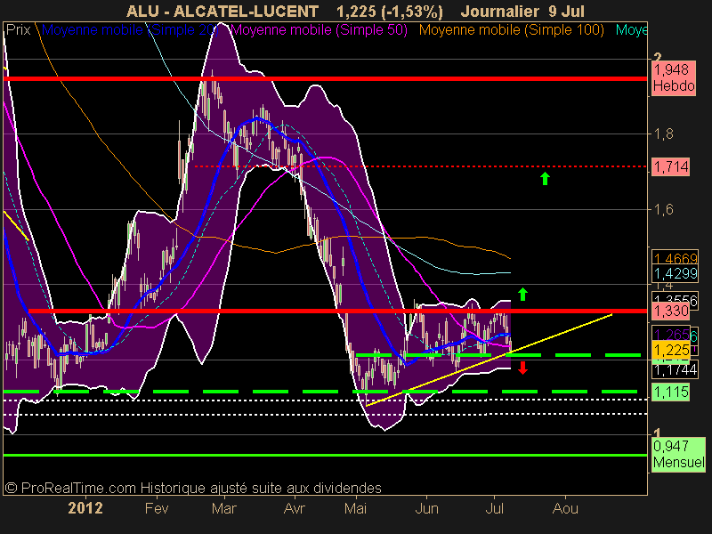Click the Jul month label

[x=494, y=508]
